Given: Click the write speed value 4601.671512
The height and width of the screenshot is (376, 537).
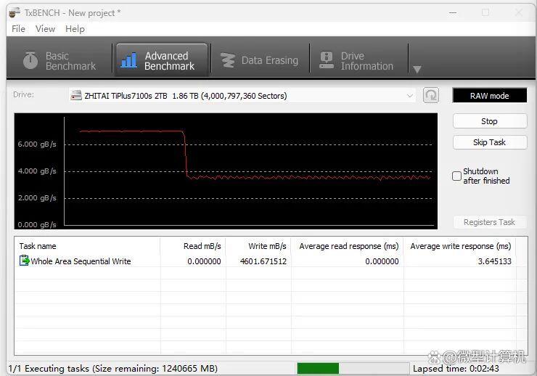Looking at the screenshot, I should tap(263, 261).
